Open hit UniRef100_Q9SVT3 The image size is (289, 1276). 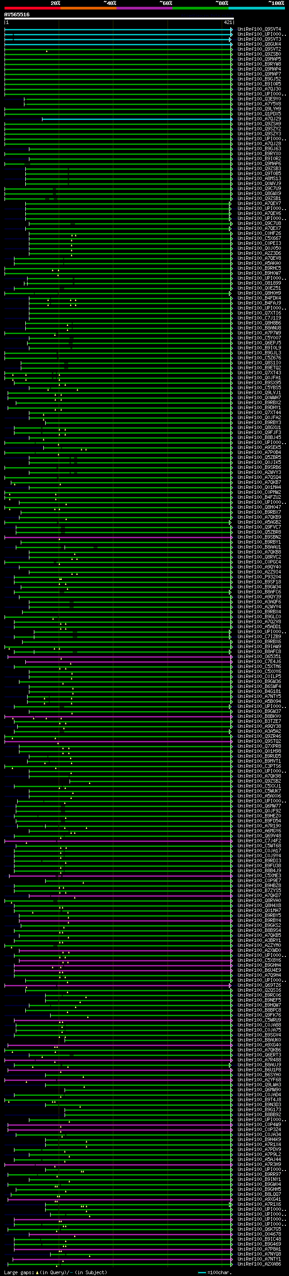coord(259,39)
